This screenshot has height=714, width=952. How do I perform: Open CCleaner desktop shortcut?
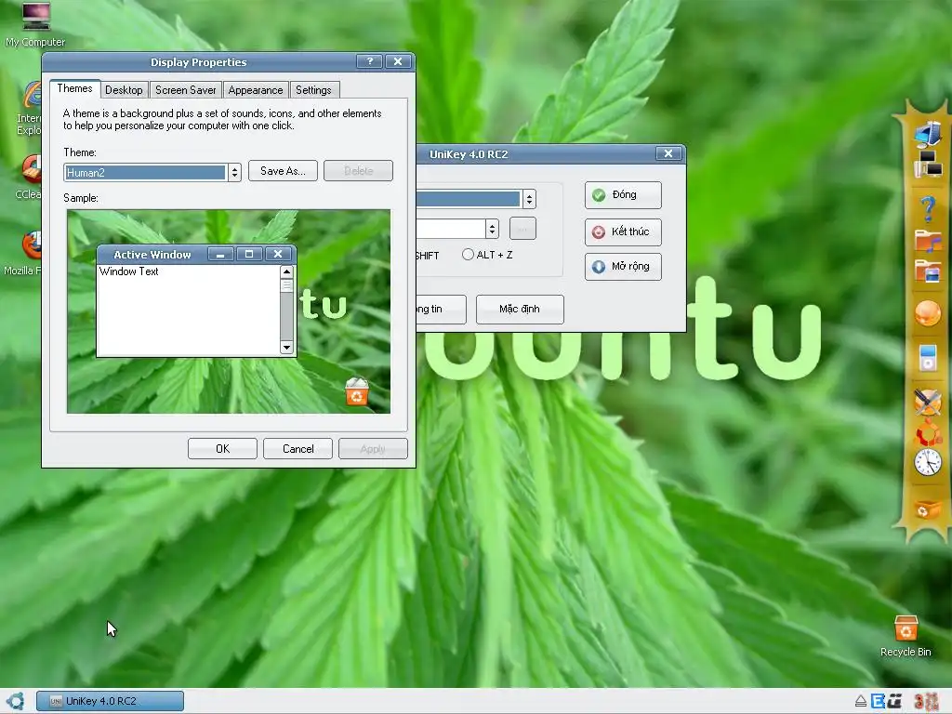(29, 176)
